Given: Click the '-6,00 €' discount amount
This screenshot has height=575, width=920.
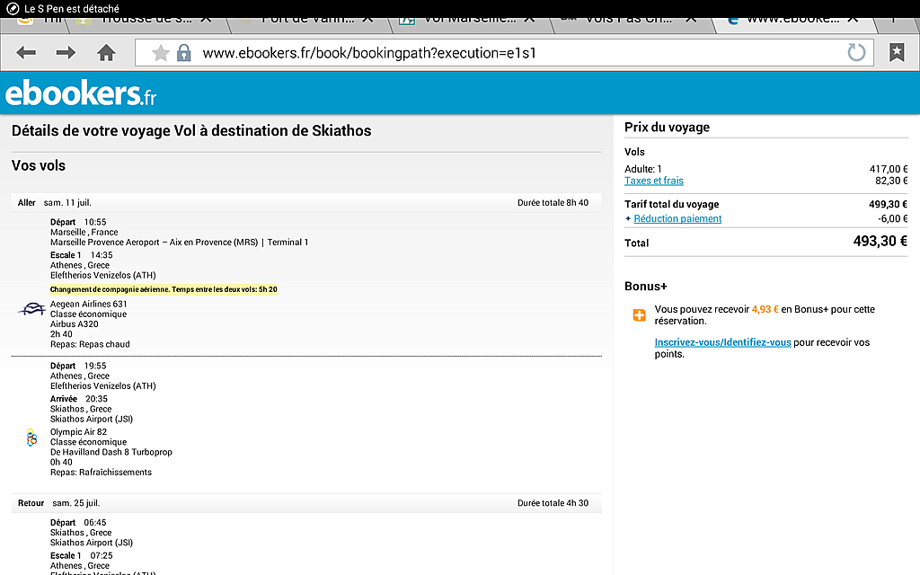Looking at the screenshot, I should 892,219.
